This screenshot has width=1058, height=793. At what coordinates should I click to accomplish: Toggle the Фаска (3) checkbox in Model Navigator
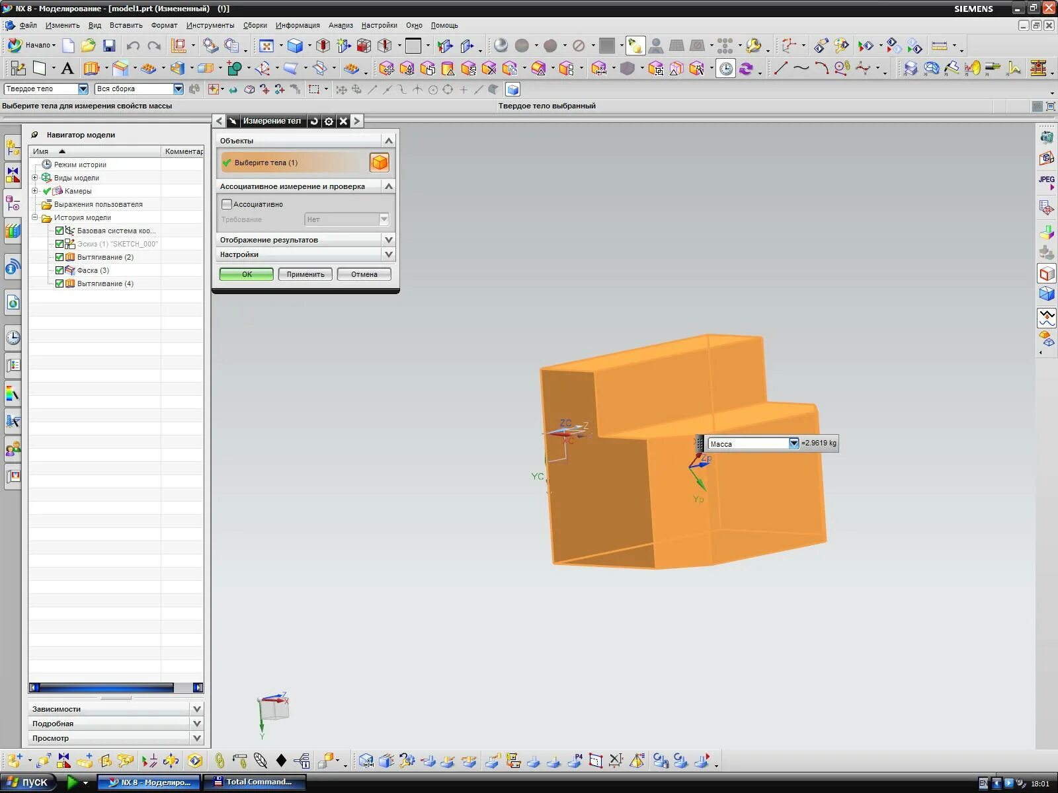pyautogui.click(x=60, y=270)
